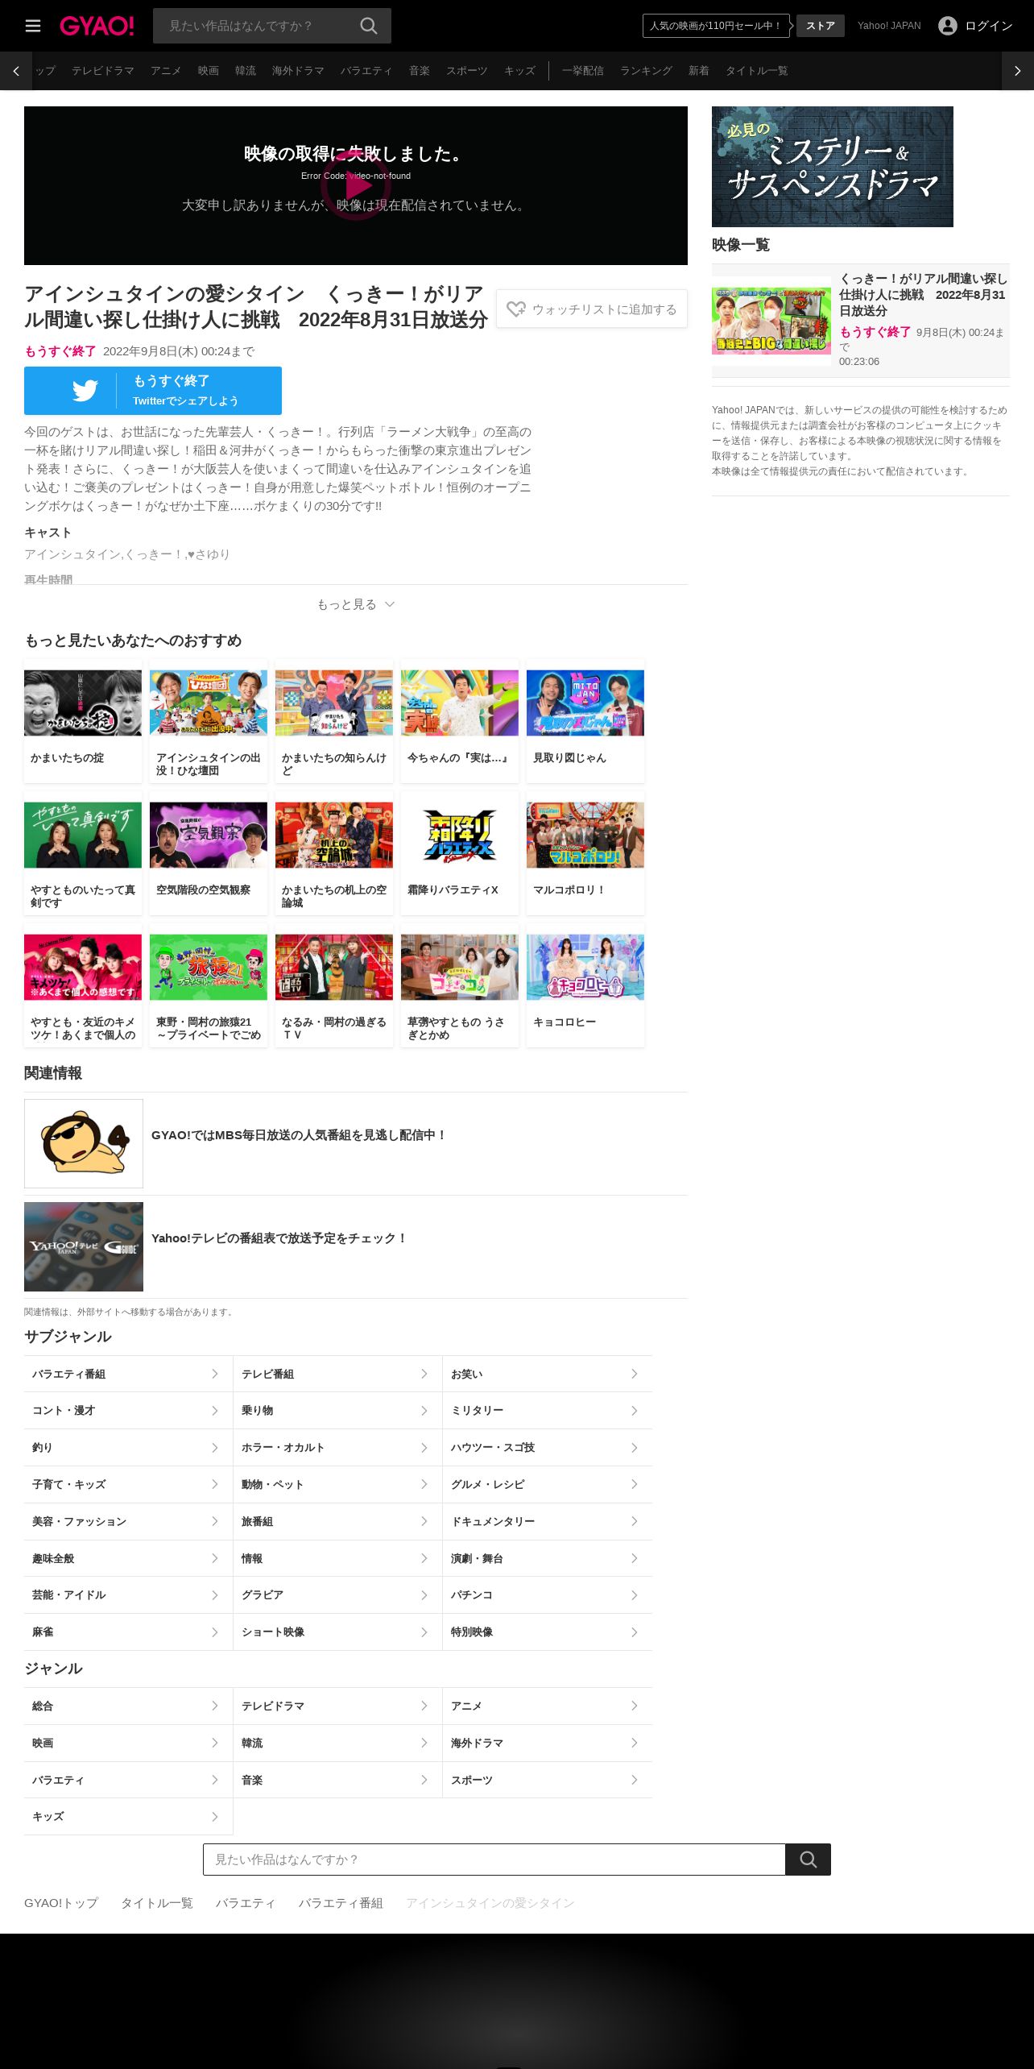Click the ログイン link
The image size is (1034, 2069).
point(989,26)
